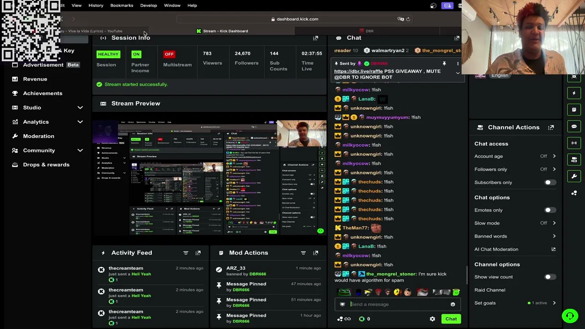Pop out the Session Info panel
Screen dimensions: 585x329
315,38
